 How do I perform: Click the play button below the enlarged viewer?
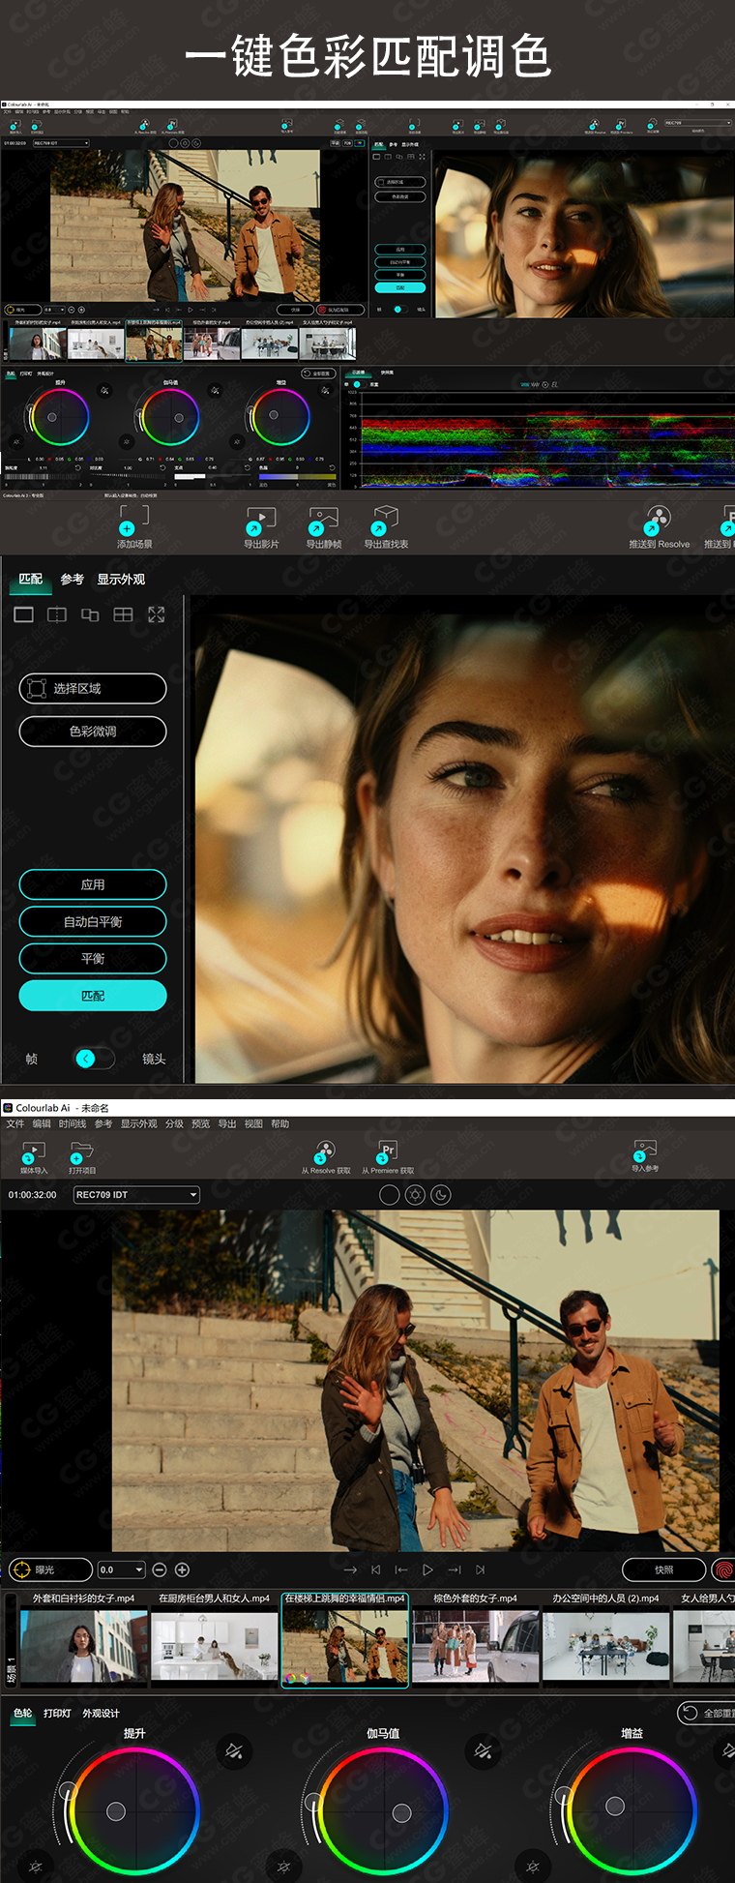[x=427, y=1569]
